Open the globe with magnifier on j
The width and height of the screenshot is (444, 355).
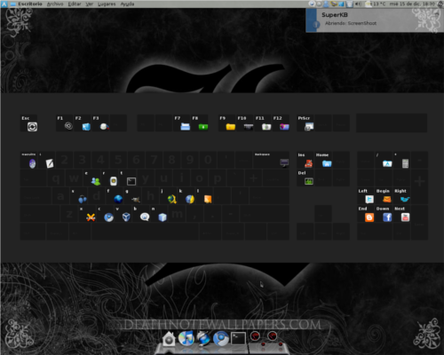click(x=172, y=199)
